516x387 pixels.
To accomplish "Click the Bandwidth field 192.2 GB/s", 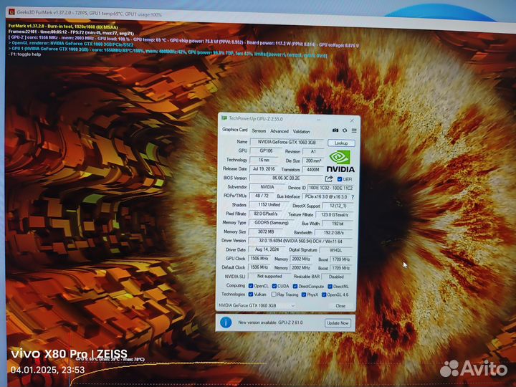I will point(333,233).
